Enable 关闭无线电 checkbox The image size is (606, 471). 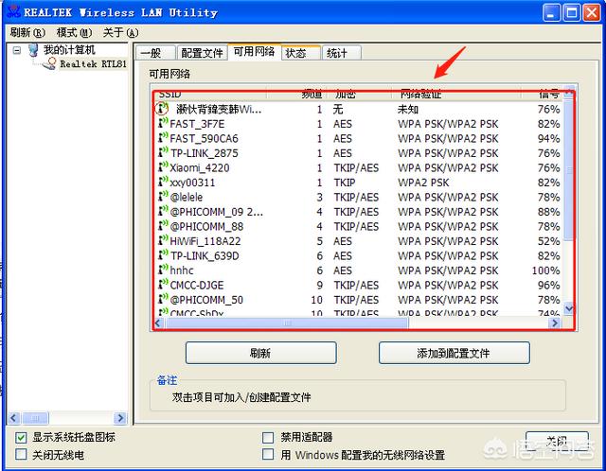(21, 454)
